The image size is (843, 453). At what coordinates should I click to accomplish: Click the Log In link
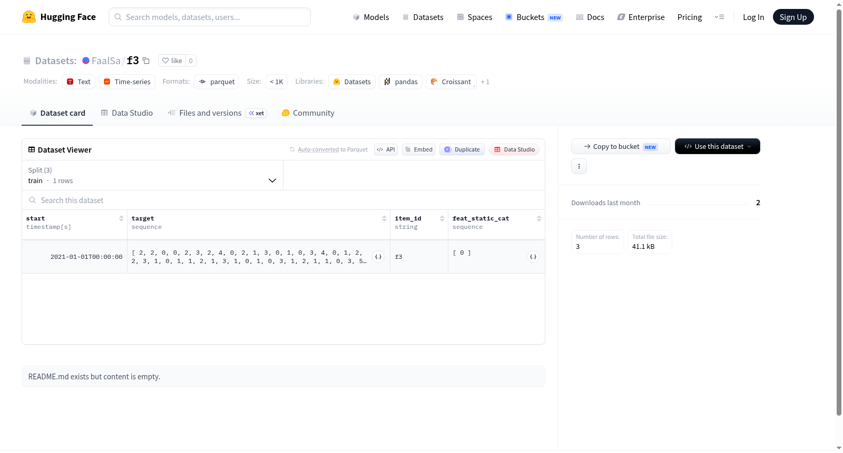[753, 17]
